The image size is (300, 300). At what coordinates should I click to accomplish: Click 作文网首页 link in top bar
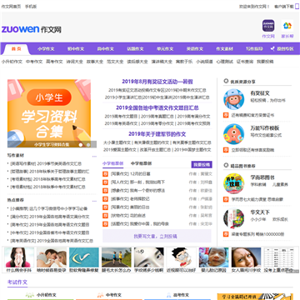pyautogui.click(x=12, y=7)
